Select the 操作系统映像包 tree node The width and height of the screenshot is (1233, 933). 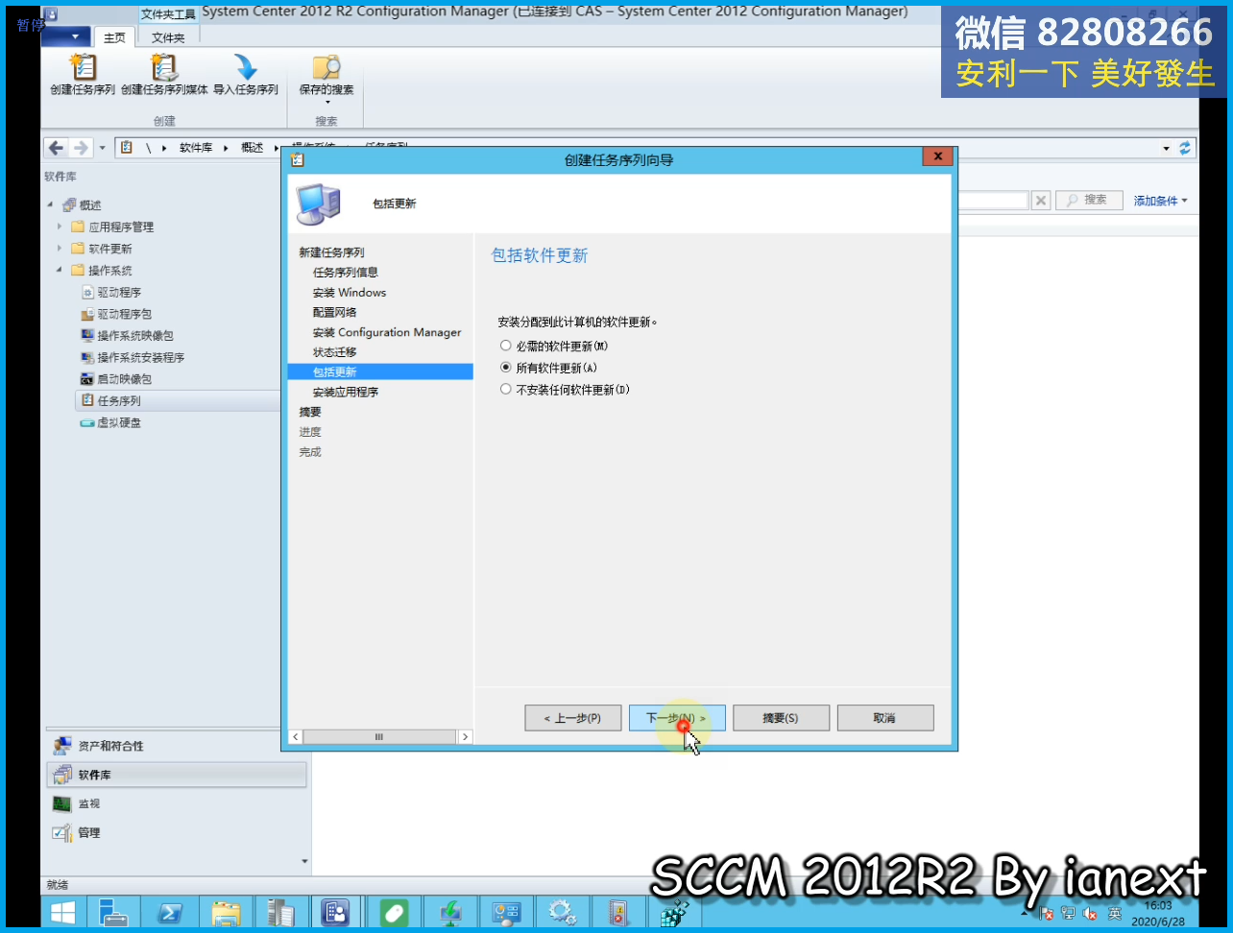[135, 336]
